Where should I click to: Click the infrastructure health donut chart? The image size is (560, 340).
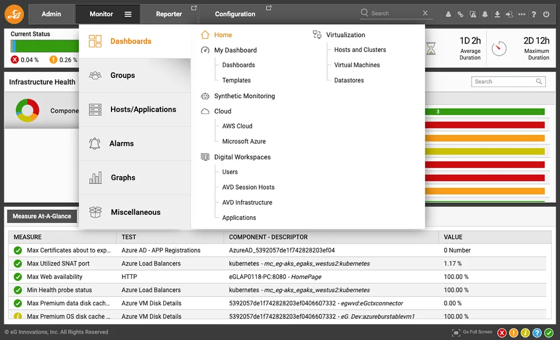click(28, 110)
